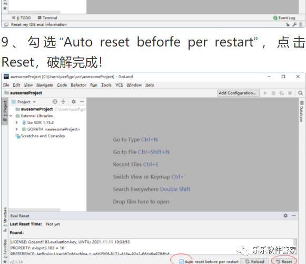Open the Run menu
Viewport: 306px width, 264px height.
[94, 85]
